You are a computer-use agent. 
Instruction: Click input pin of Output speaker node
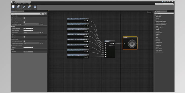(x=124, y=44)
